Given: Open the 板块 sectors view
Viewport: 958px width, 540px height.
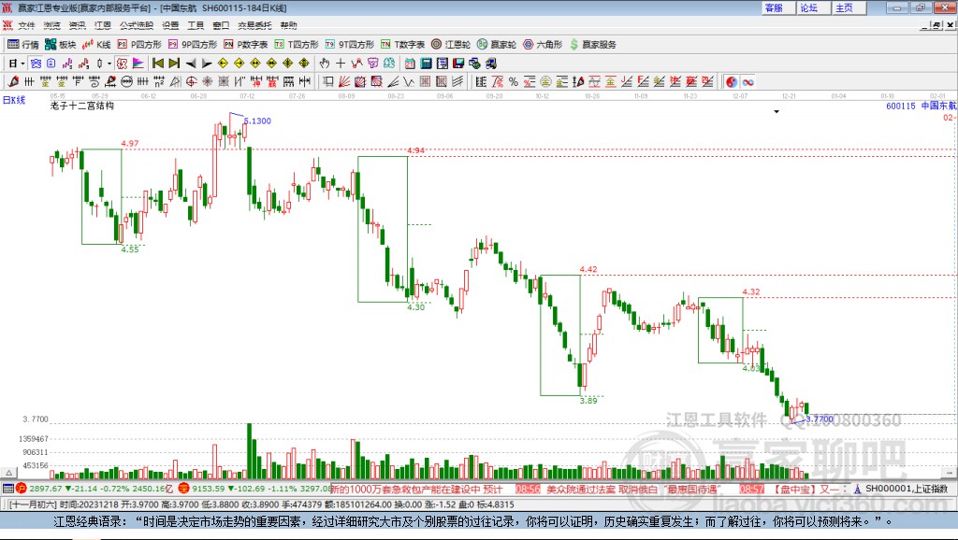Looking at the screenshot, I should click(x=61, y=45).
